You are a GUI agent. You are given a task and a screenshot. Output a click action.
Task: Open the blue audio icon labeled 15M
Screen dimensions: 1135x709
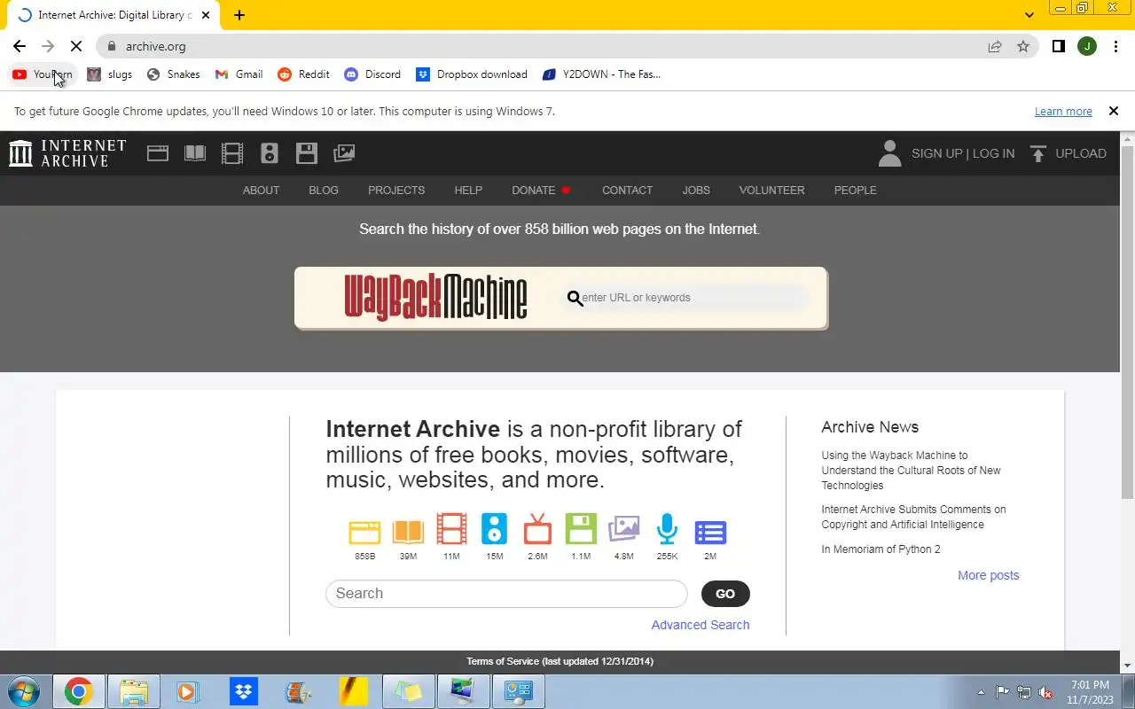tap(494, 529)
